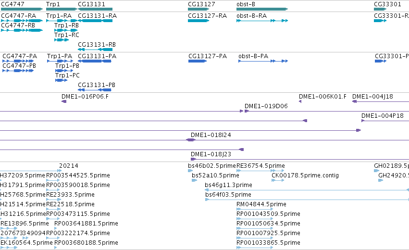Click the bs46b02.5prime EST glyph
Viewport: 409px width, 250px height.
pyautogui.click(x=190, y=171)
